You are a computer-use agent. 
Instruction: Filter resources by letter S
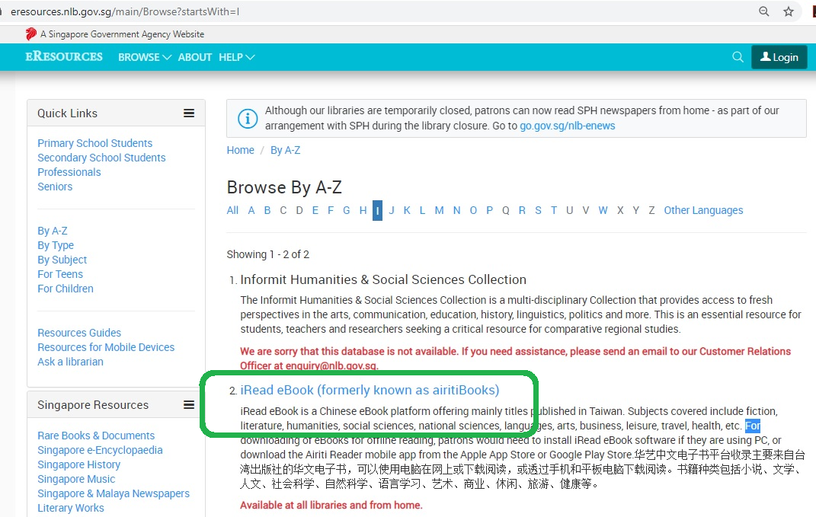538,211
